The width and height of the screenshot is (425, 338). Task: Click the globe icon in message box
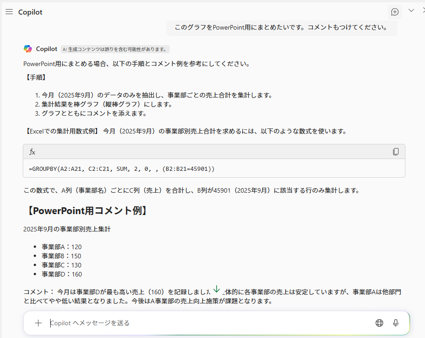(x=379, y=323)
